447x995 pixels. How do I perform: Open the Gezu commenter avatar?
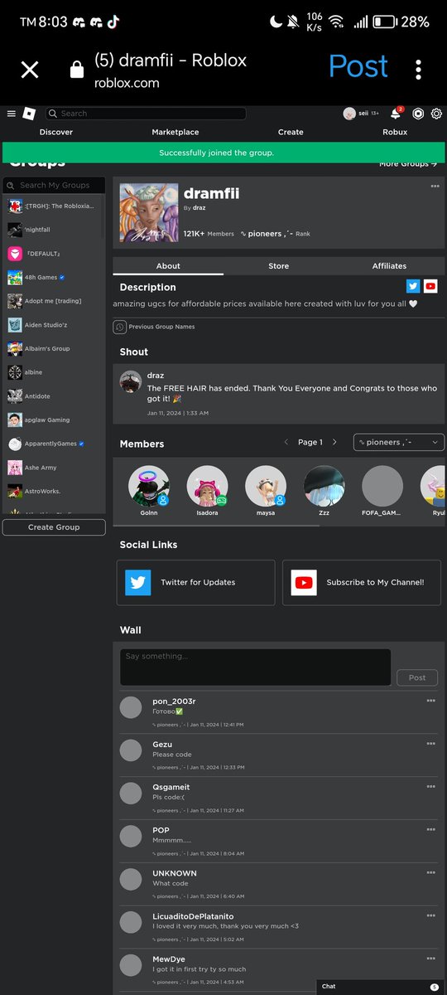(x=131, y=750)
